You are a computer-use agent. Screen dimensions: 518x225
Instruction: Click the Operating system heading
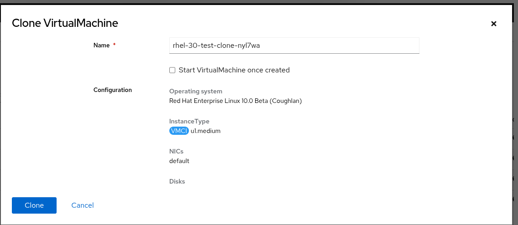pyautogui.click(x=195, y=91)
